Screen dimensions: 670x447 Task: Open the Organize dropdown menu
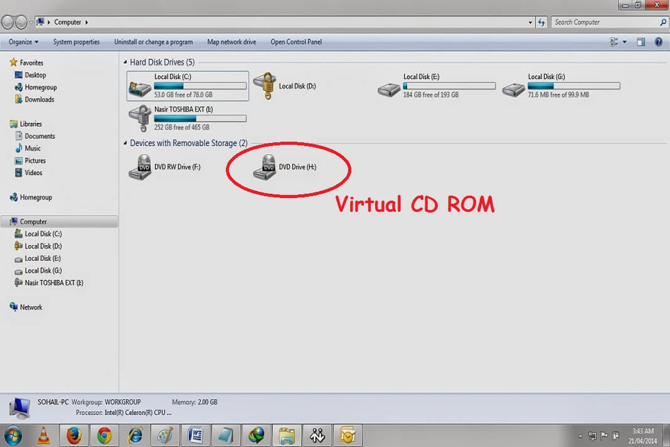tap(23, 42)
